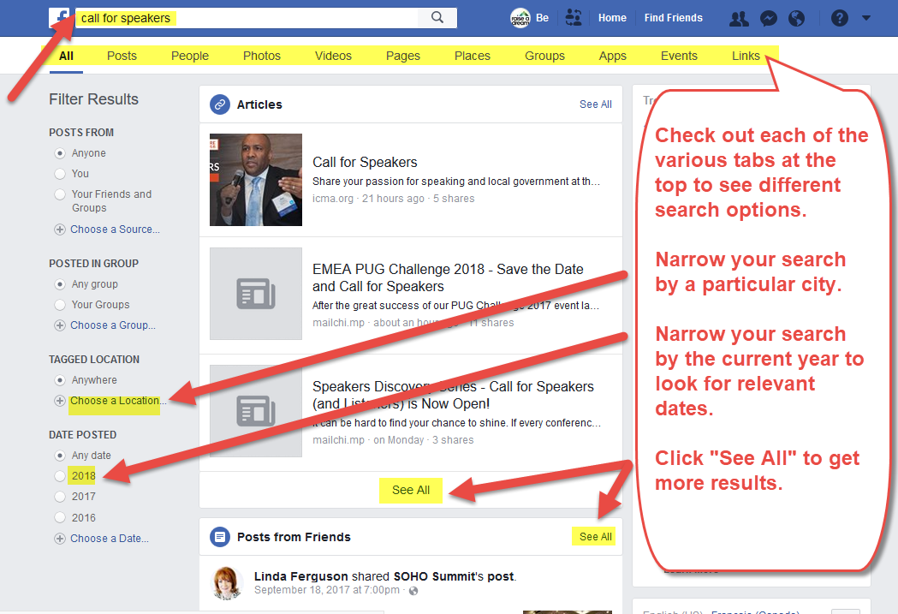Go to Home in top bar
Viewport: 898px width, 614px height.
(612, 18)
